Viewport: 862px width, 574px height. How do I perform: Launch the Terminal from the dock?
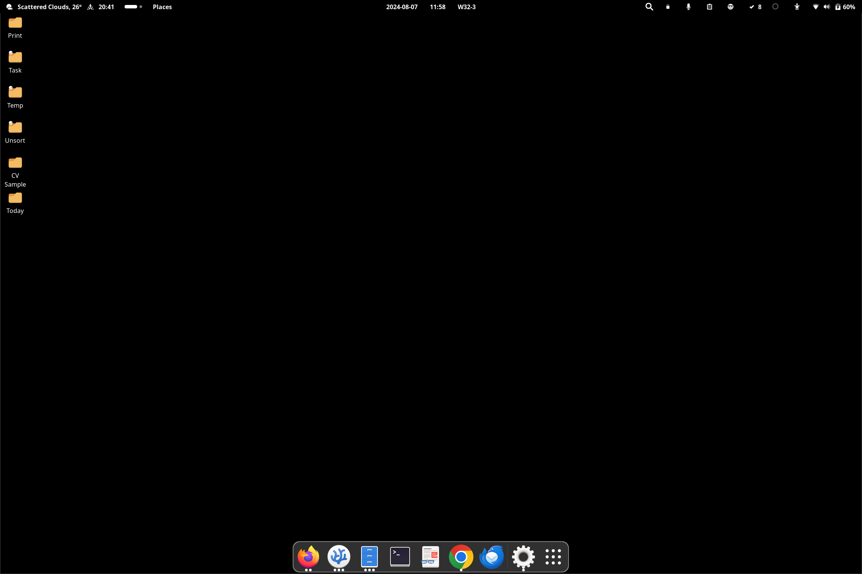[x=400, y=557]
